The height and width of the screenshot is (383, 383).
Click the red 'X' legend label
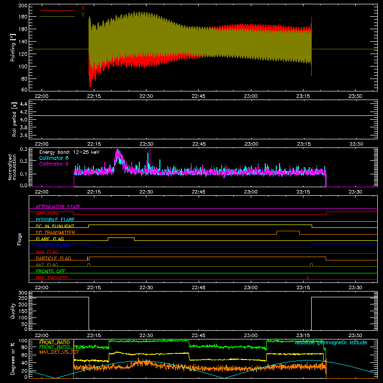coord(83,9)
